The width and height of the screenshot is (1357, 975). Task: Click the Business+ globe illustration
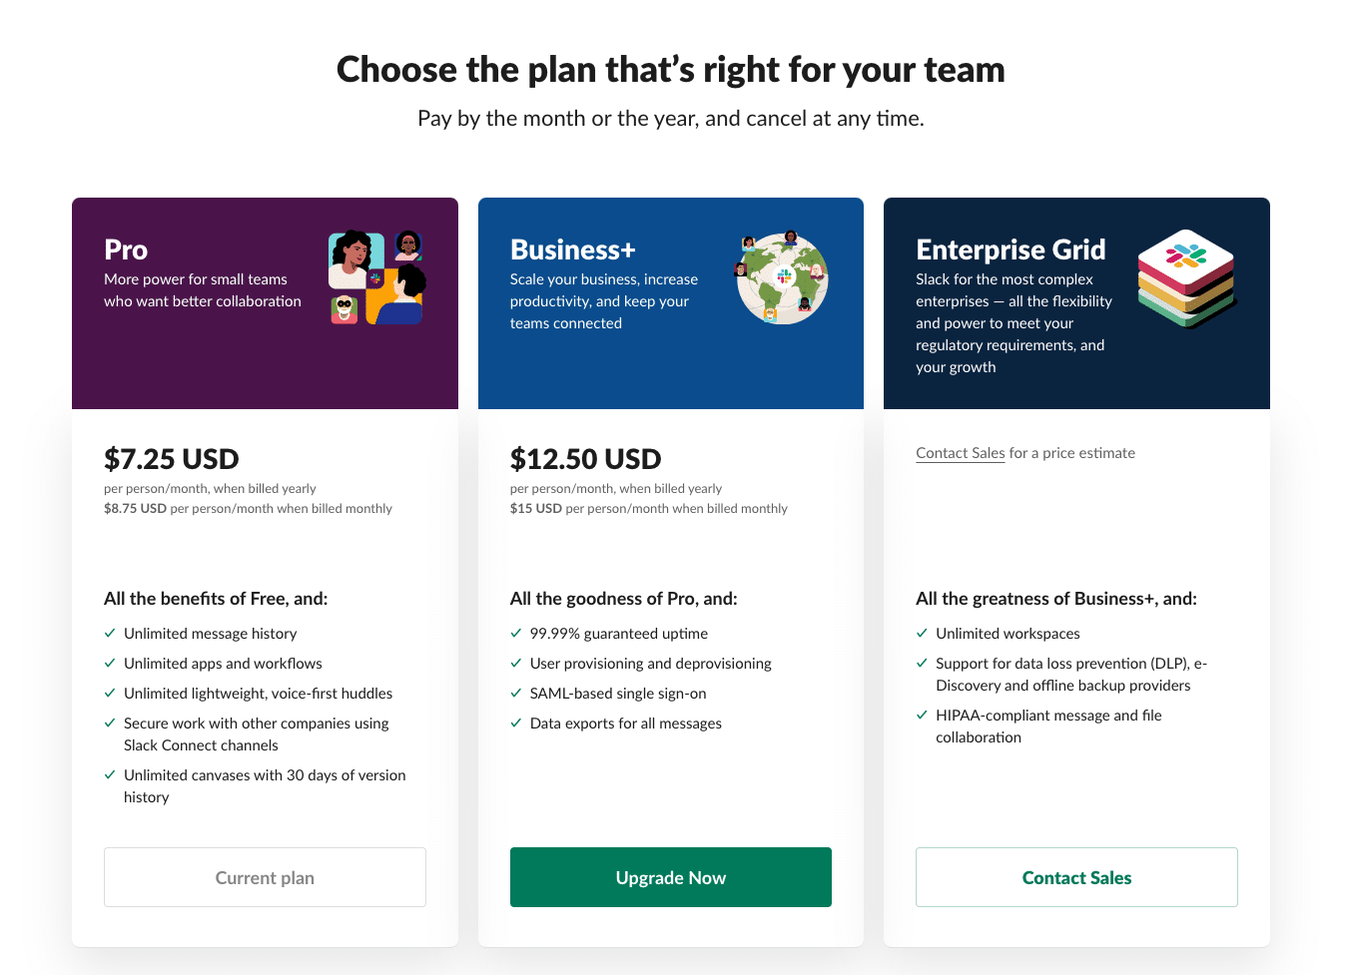click(783, 277)
